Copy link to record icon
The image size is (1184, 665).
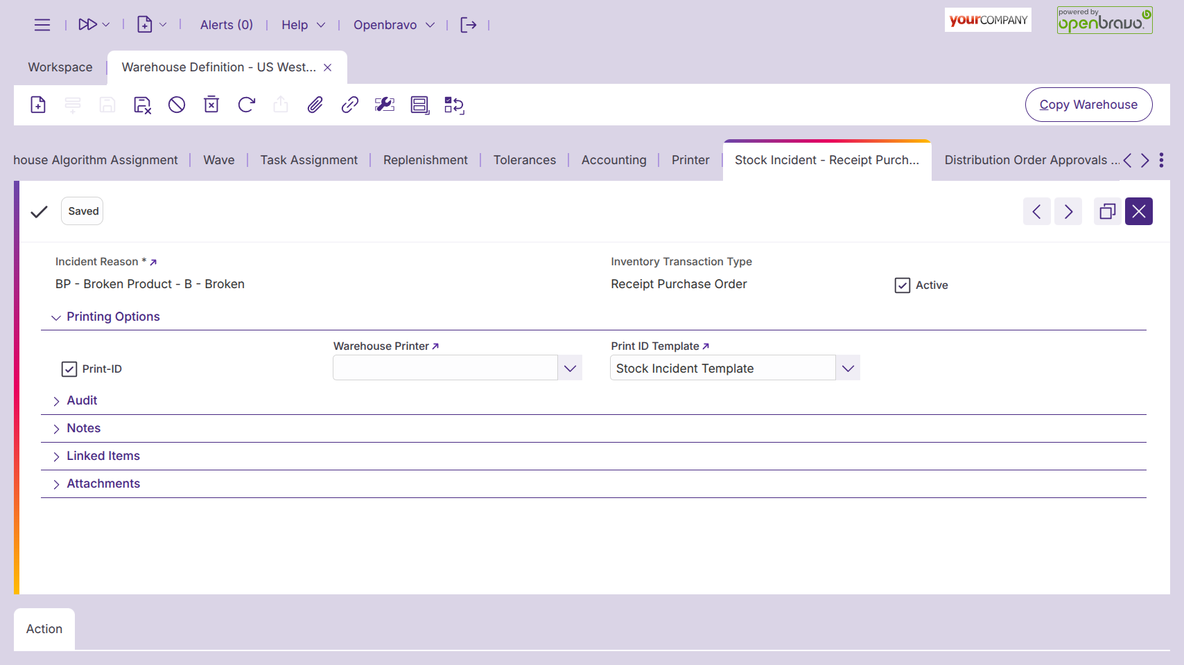click(350, 105)
